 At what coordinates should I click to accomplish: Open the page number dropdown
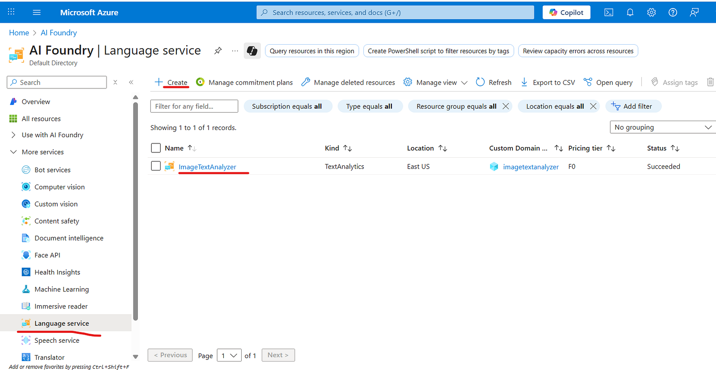[x=229, y=356]
